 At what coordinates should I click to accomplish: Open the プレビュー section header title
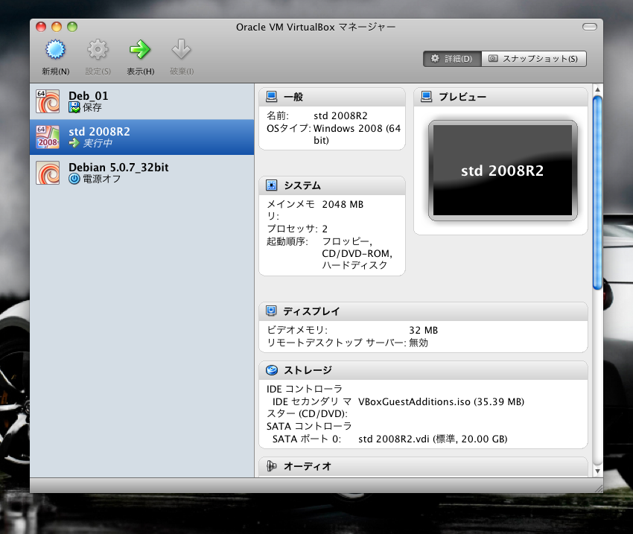coord(462,97)
